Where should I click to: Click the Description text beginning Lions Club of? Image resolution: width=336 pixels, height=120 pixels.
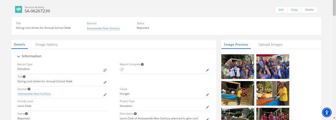159,118
